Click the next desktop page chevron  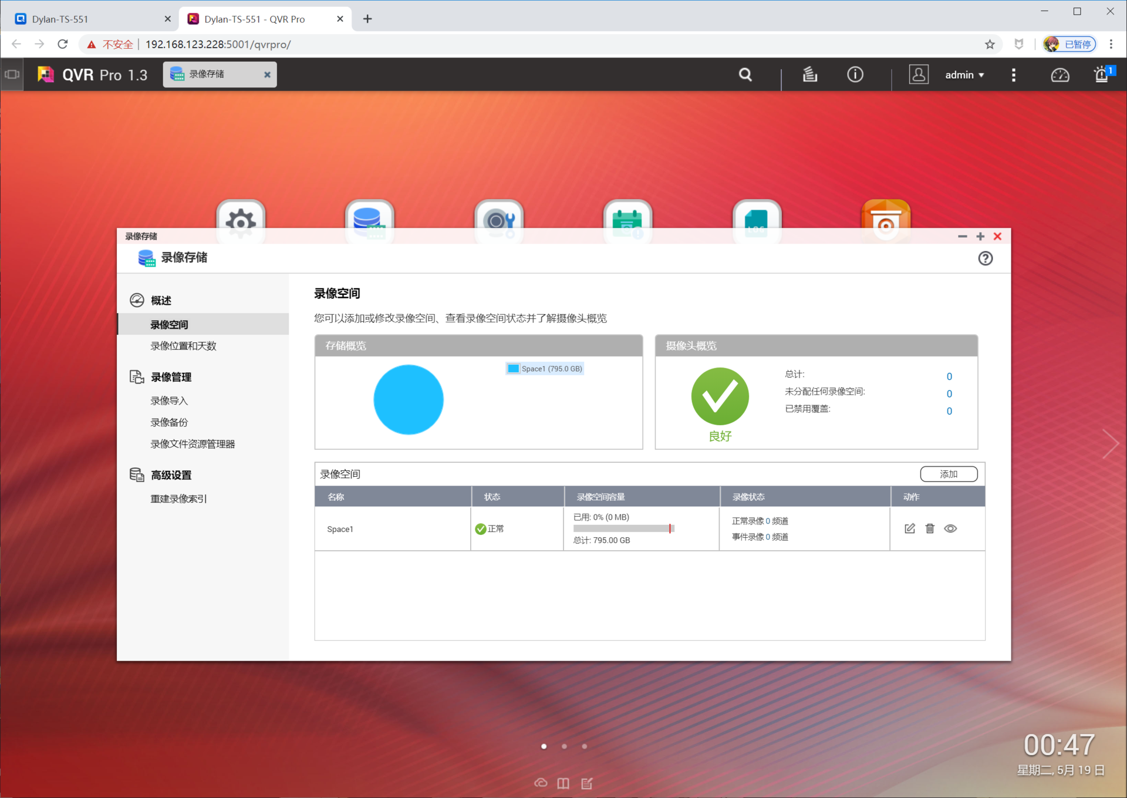[1110, 443]
